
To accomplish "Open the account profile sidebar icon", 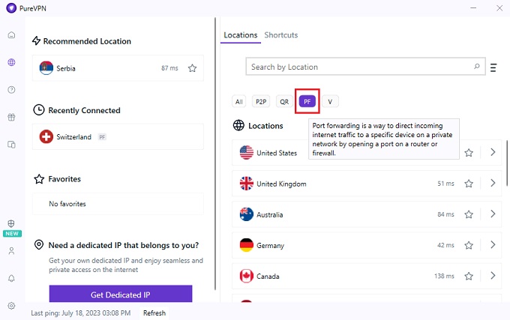I will pos(11,251).
